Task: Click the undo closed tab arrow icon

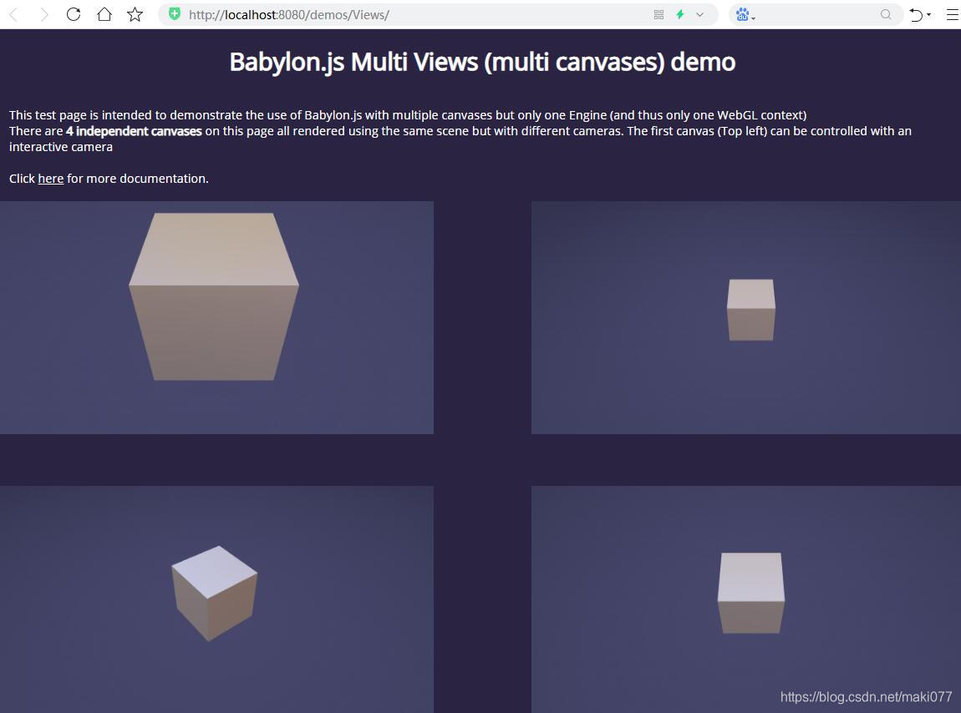Action: tap(916, 15)
